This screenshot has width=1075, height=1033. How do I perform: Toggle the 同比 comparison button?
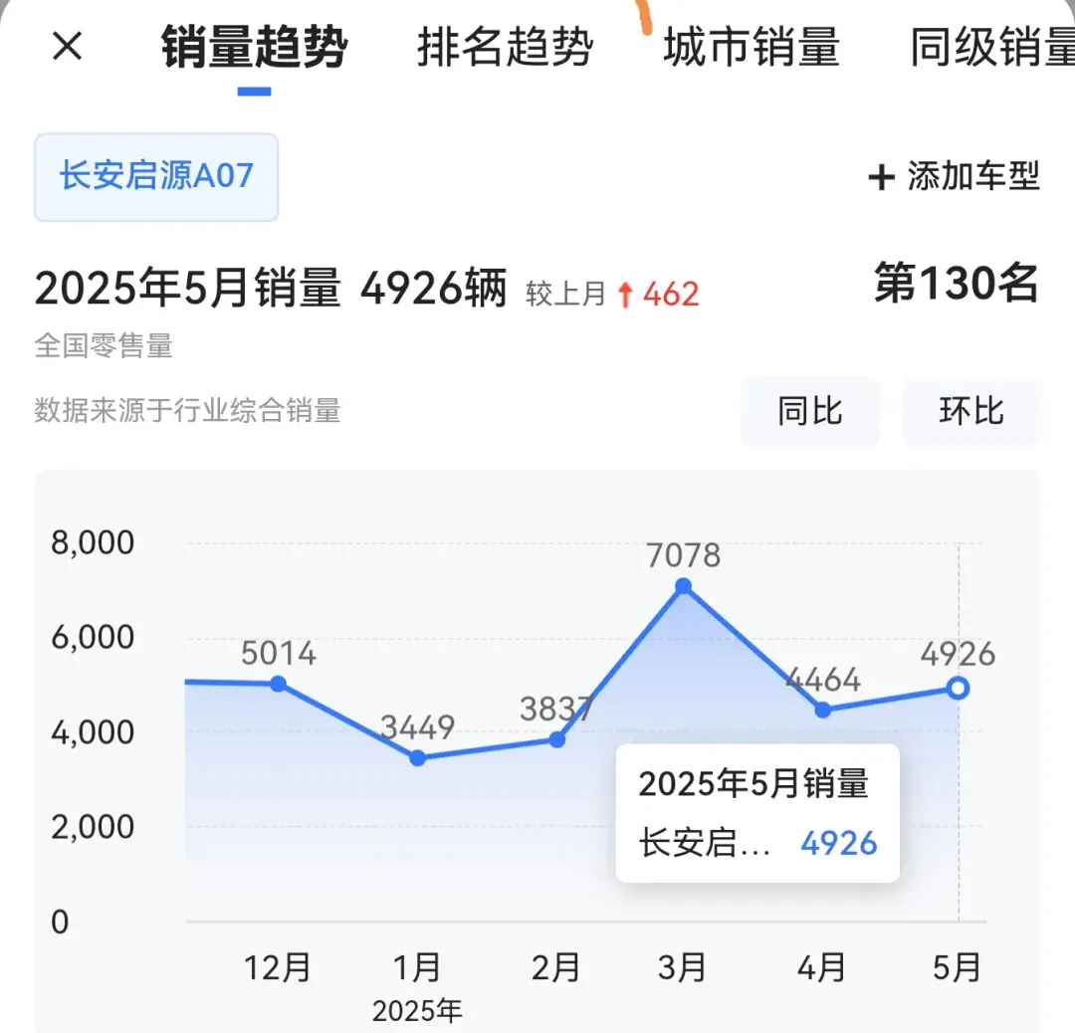[809, 411]
